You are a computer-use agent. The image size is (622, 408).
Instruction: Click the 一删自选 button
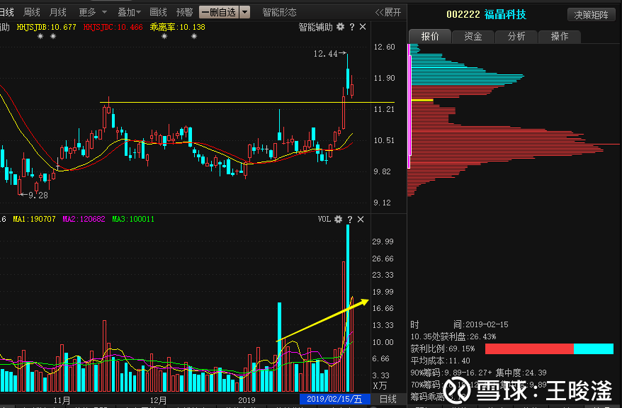click(220, 12)
